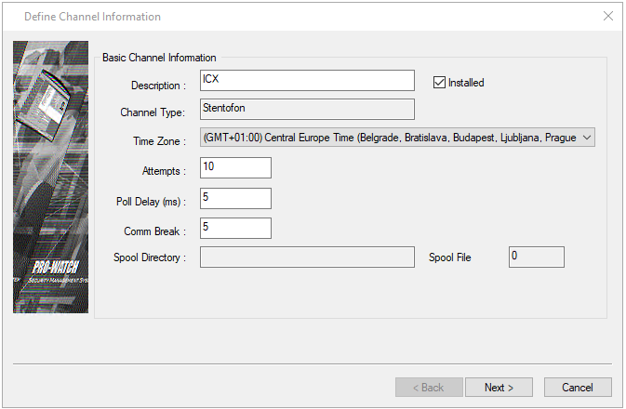Click the Description field containing ICX

click(307, 82)
